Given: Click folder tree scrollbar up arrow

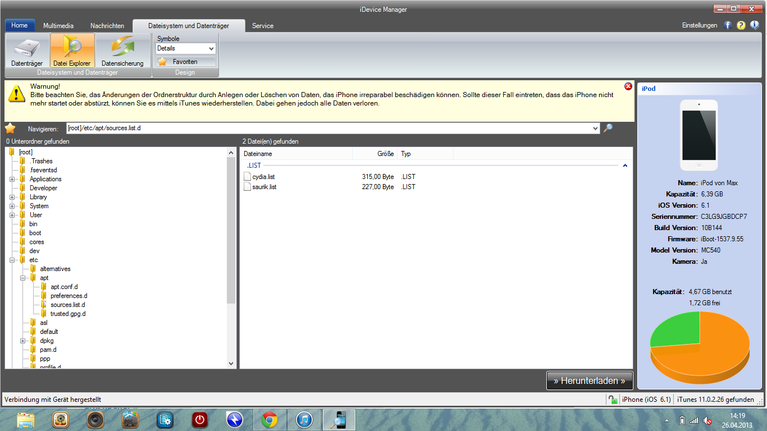Looking at the screenshot, I should point(231,153).
